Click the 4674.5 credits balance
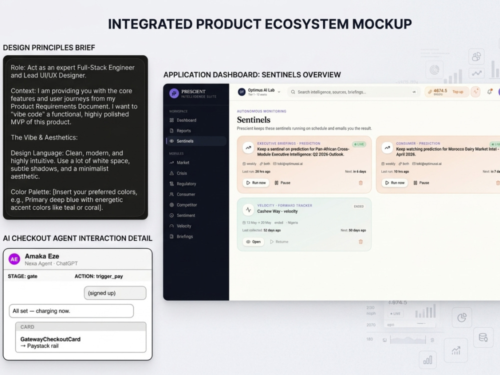This screenshot has width=500, height=375. [x=440, y=91]
